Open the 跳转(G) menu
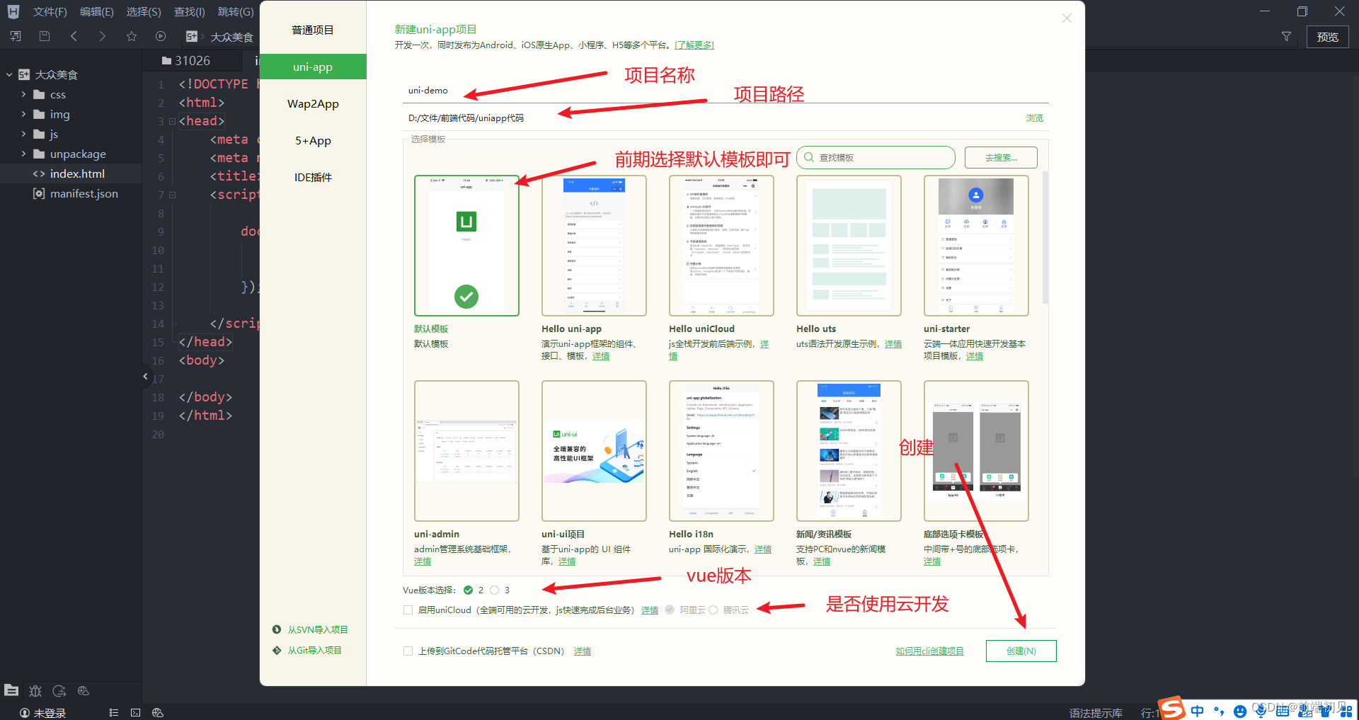 point(236,11)
